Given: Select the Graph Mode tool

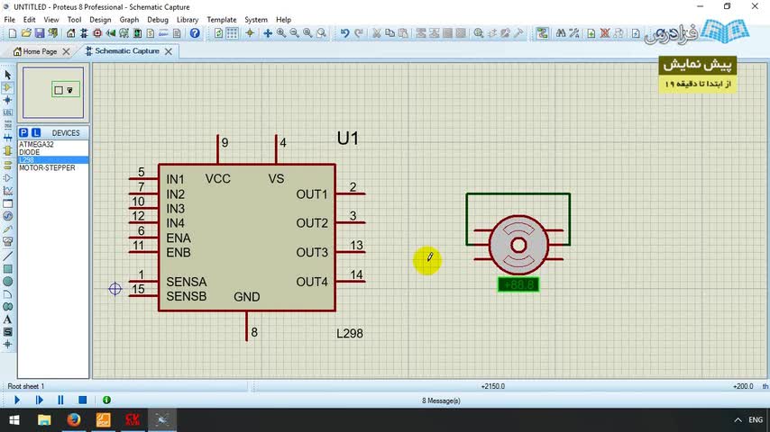Looking at the screenshot, I should click(x=7, y=191).
